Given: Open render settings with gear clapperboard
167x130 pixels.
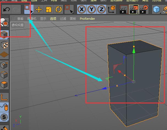Looking at the screenshot, I should (x=144, y=10).
